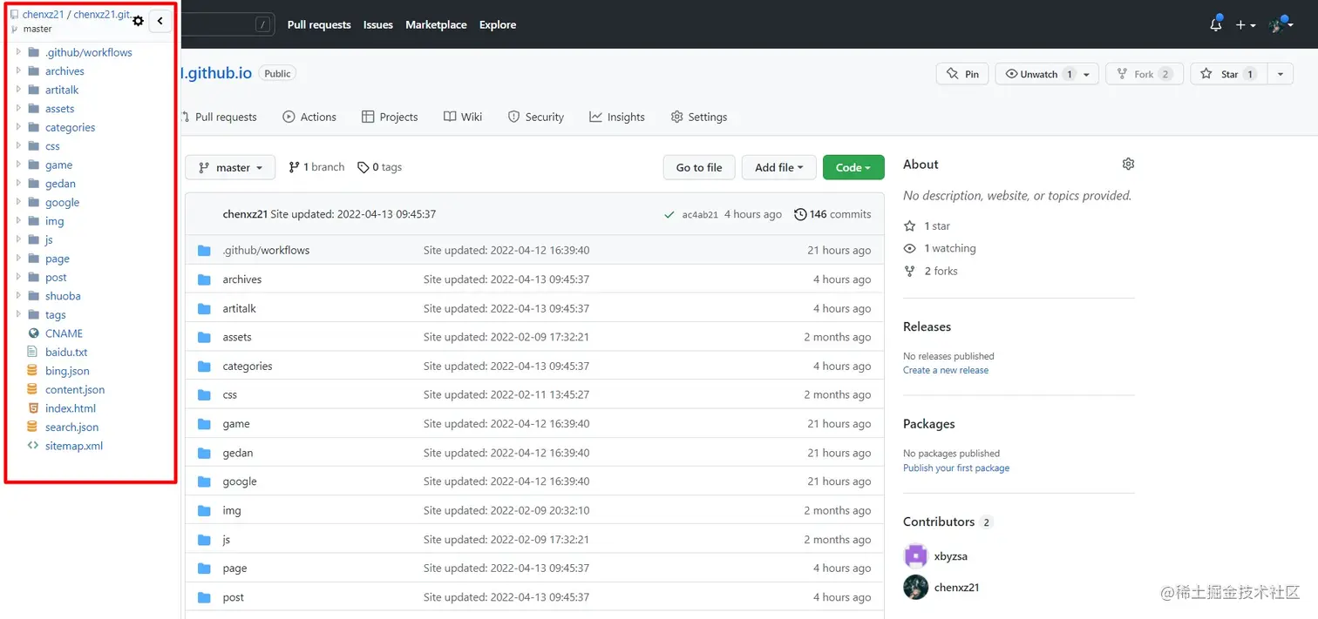Click the bing.json database icon in the sidebar
Viewport: 1318px width, 619px height.
coord(33,371)
